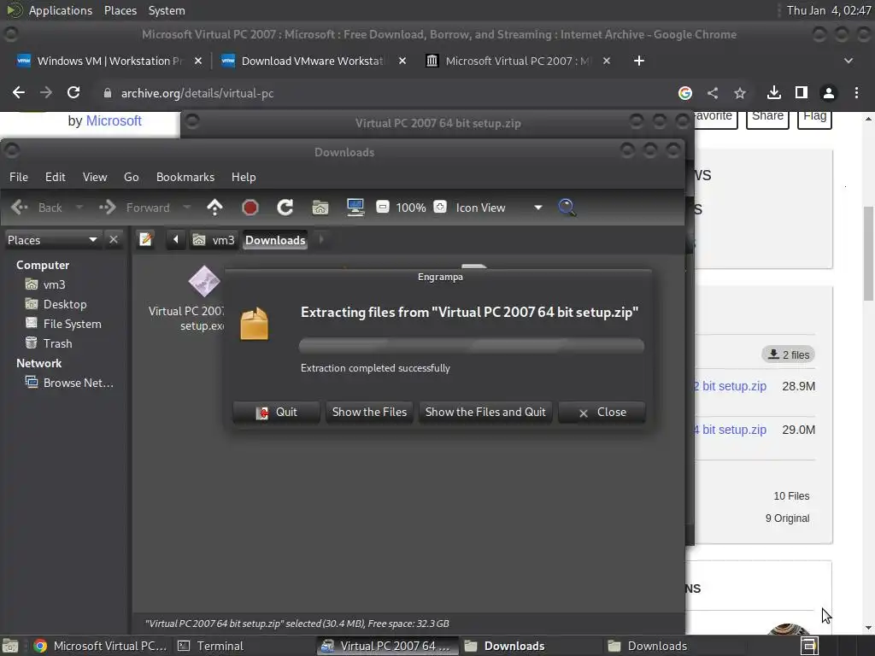The width and height of the screenshot is (875, 656).
Task: Open the Forward history dropdown arrow
Action: click(187, 208)
